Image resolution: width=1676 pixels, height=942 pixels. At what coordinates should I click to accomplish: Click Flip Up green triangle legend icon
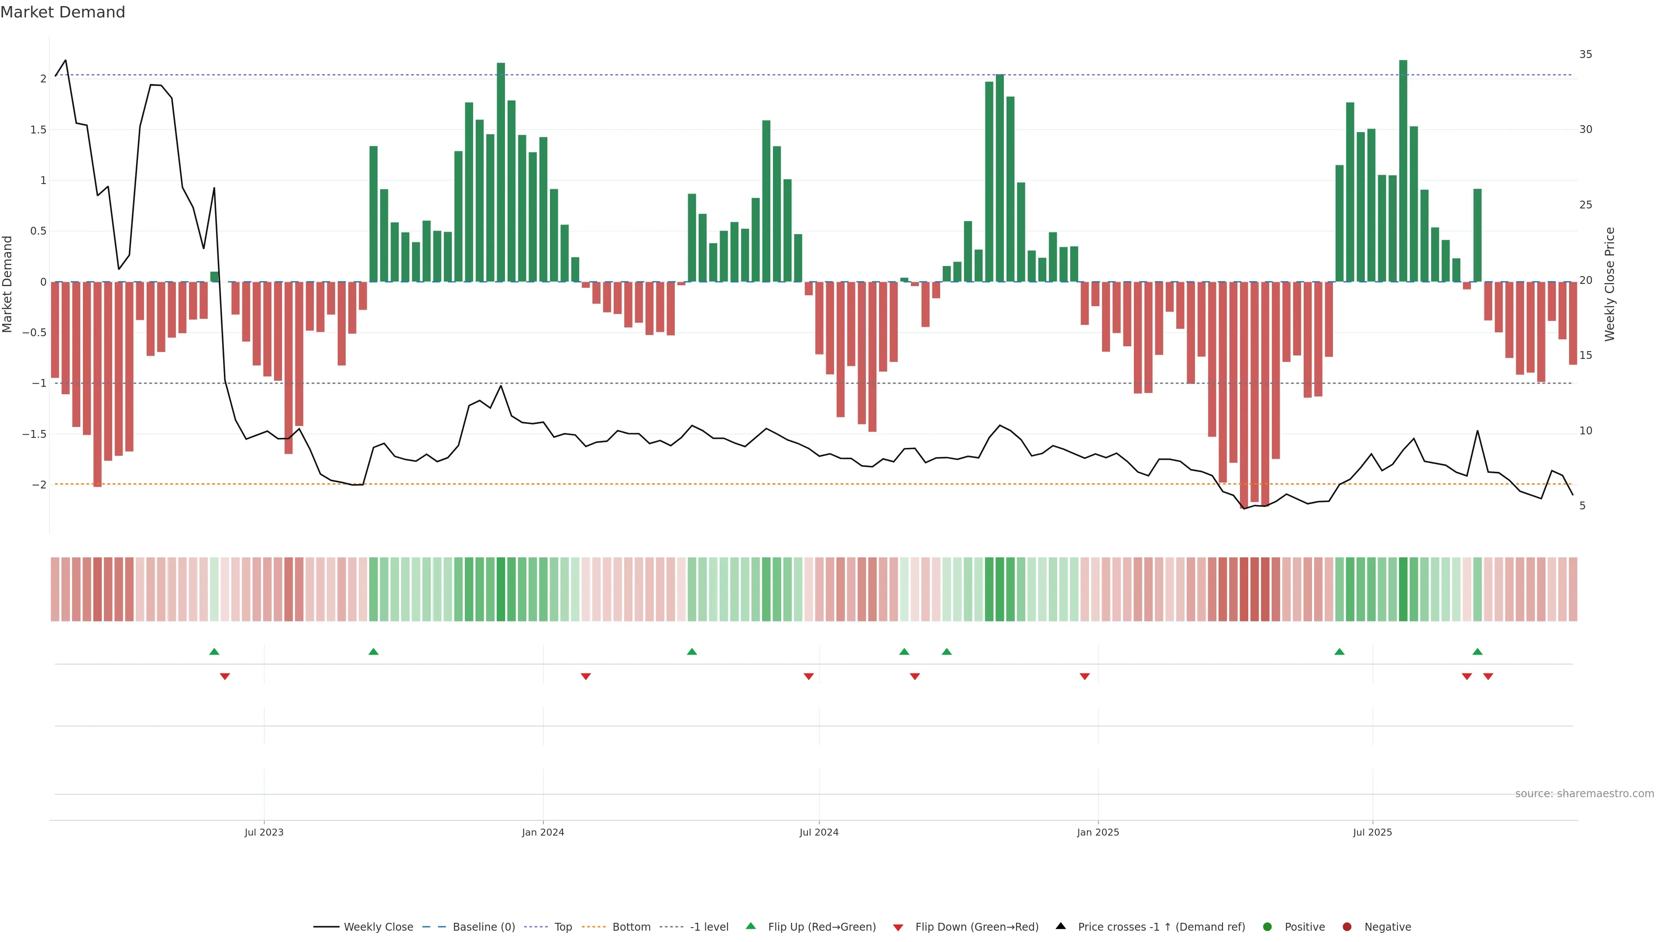pos(751,926)
